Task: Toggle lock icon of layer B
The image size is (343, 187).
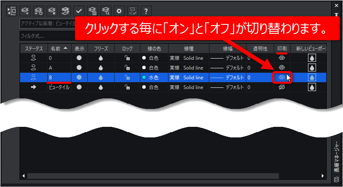Action: [127, 77]
